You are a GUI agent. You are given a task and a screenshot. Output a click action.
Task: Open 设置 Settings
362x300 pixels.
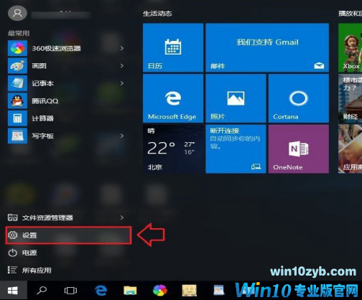click(x=68, y=235)
